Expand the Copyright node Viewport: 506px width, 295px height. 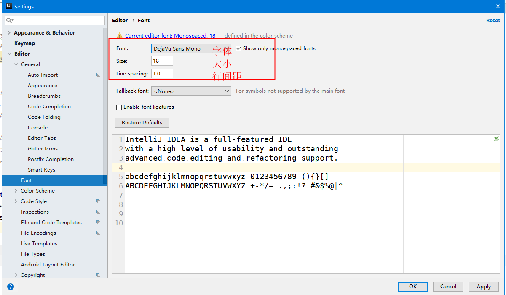(x=16, y=275)
